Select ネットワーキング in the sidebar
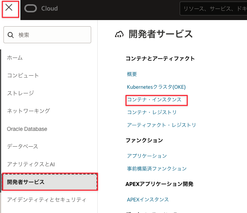 [28, 111]
